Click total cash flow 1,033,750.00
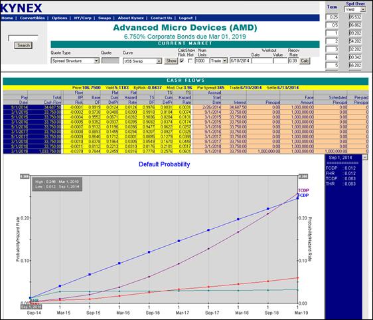 point(45,151)
